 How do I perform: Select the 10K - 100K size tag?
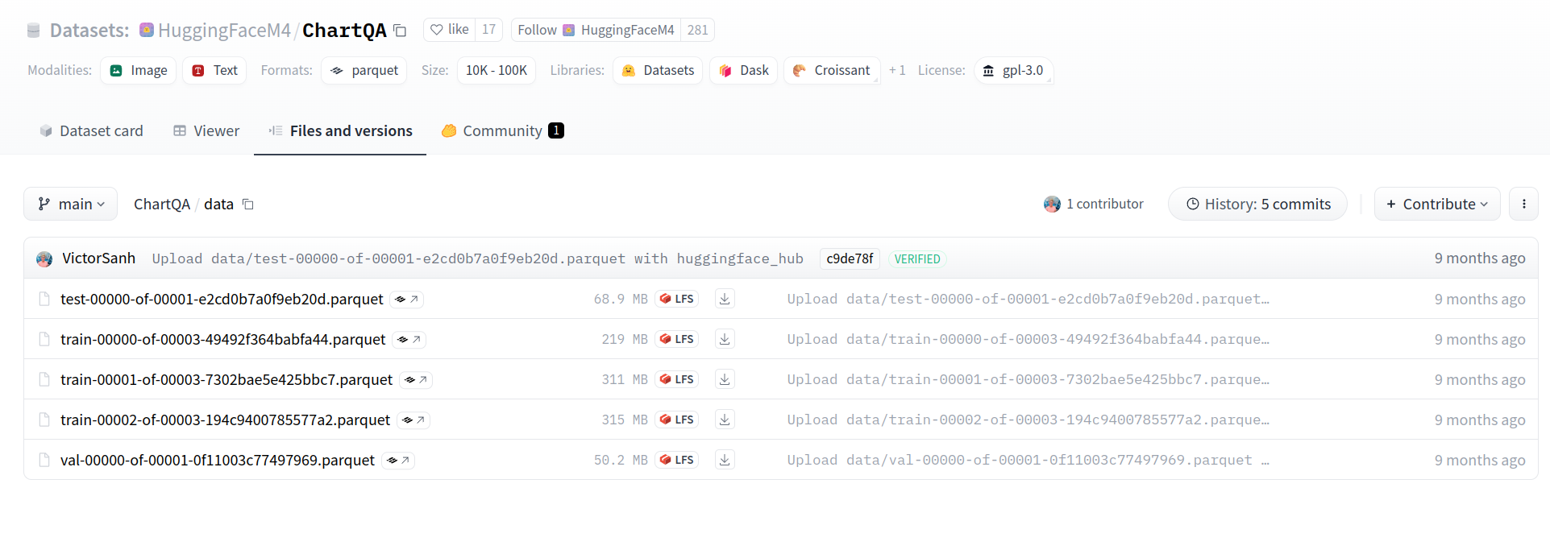(x=497, y=70)
